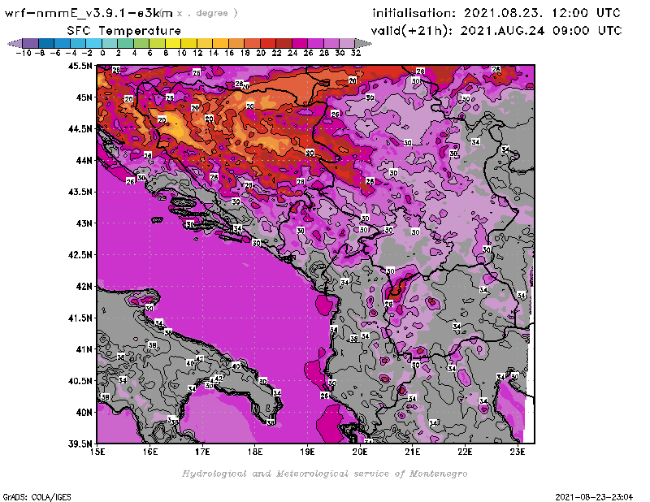Select the red swatch between 20 and 22
The image size is (650, 502).
tap(268, 43)
